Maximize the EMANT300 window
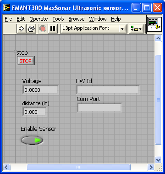The width and height of the screenshot is (165, 174). [x=147, y=7]
